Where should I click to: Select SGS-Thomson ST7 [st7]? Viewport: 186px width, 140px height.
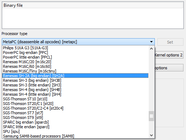coord(75,113)
